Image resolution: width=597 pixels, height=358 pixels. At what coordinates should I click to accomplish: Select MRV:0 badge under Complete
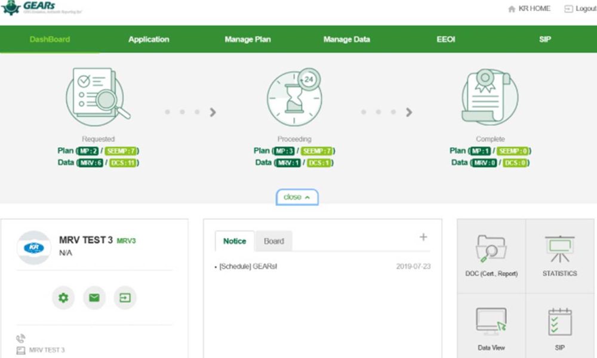click(485, 163)
